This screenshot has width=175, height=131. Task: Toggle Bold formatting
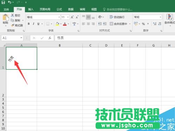point(29,24)
